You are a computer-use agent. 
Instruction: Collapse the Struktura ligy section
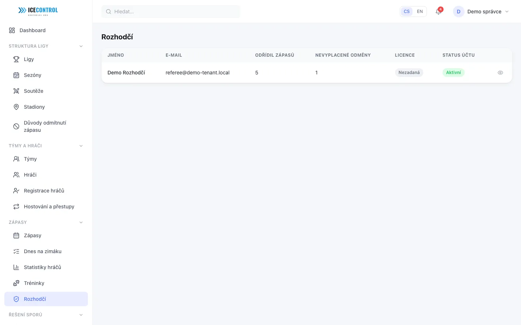coord(81,46)
